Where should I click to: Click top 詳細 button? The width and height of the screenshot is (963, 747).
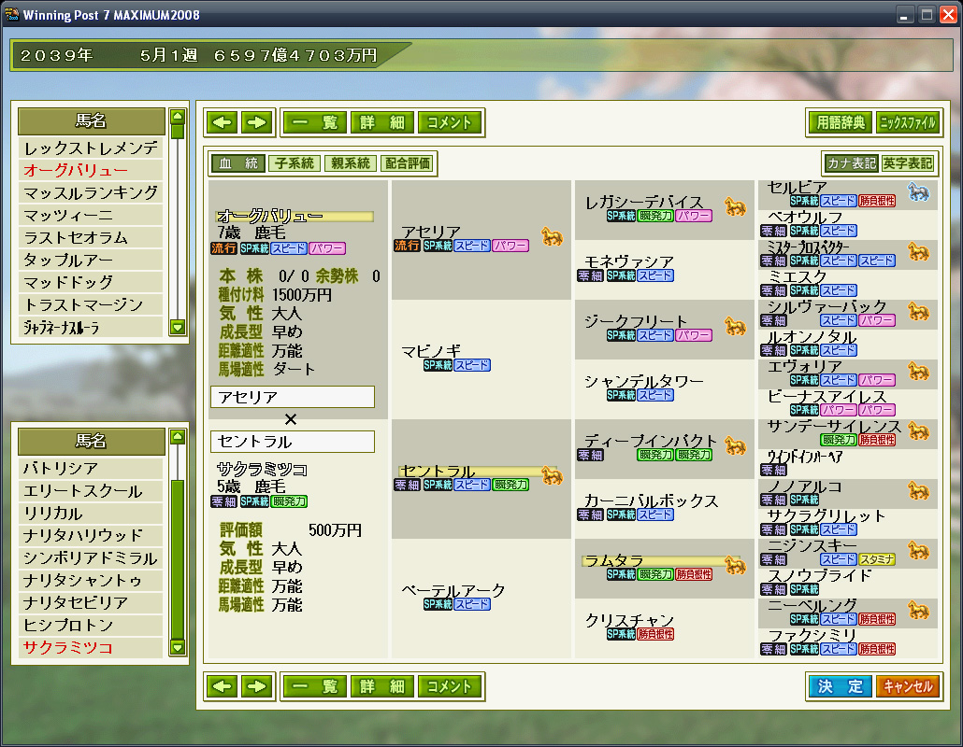coord(382,122)
